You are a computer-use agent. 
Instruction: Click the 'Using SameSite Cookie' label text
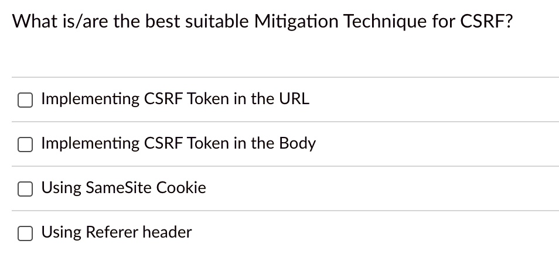pos(124,188)
